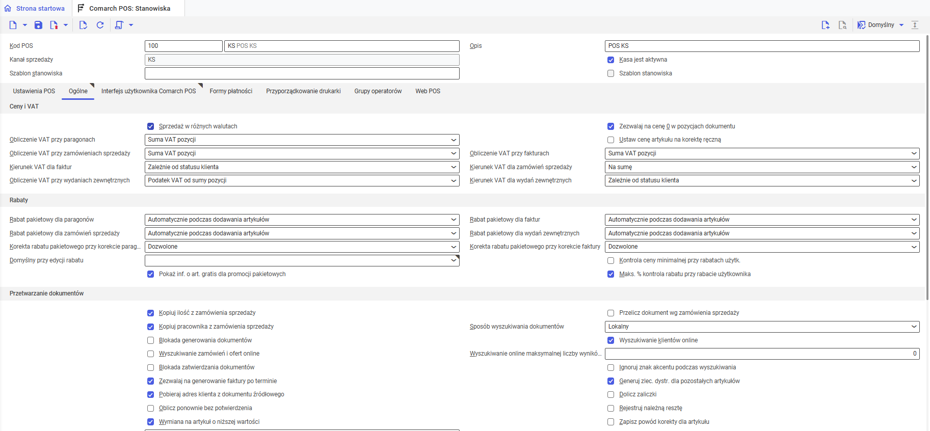
Task: Open the Web POS tab
Action: [x=428, y=91]
